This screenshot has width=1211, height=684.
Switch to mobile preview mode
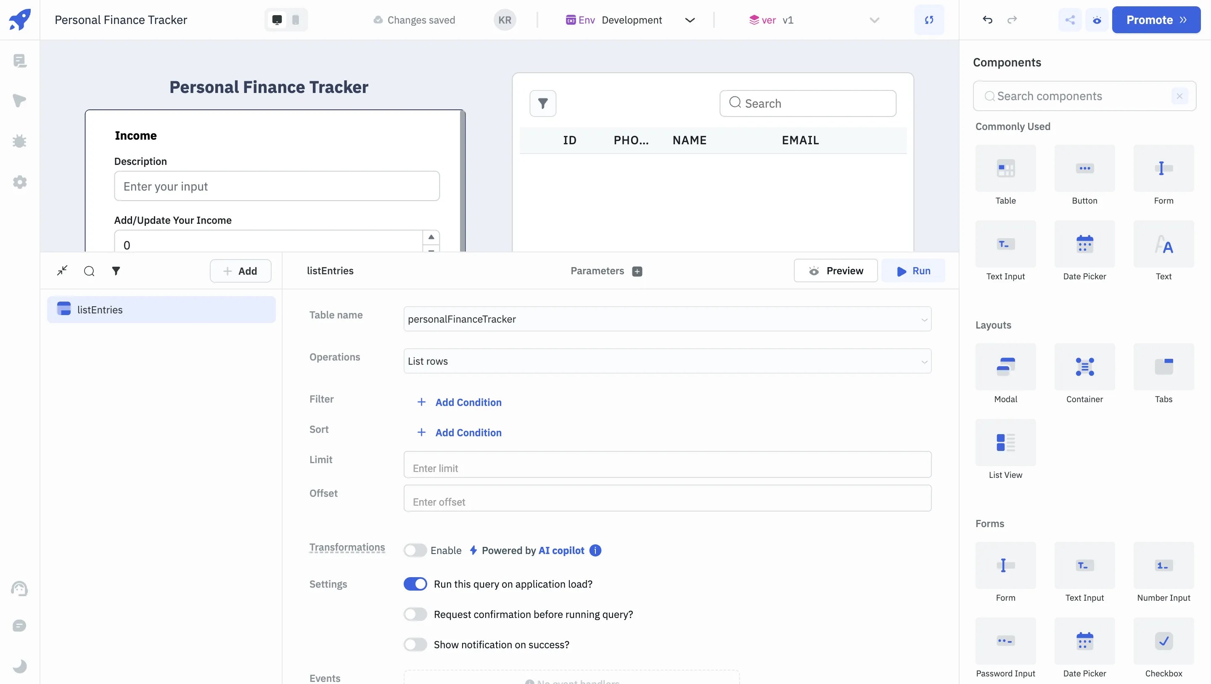pyautogui.click(x=295, y=20)
